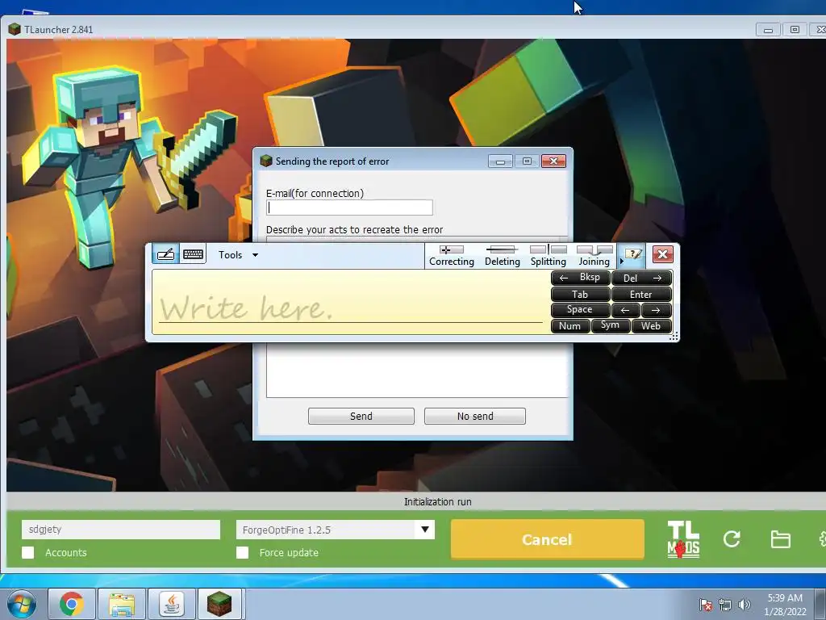The image size is (826, 620).
Task: Click the Tab key in input panel
Action: [x=581, y=294]
